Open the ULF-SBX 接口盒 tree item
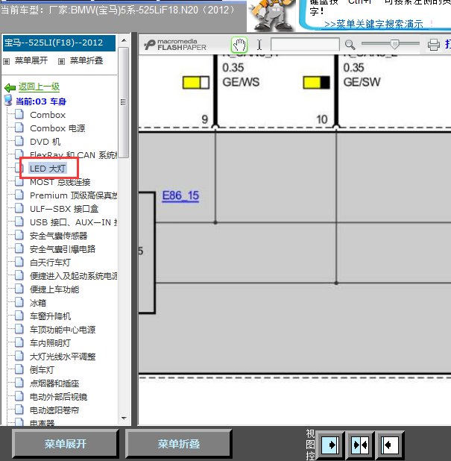The height and width of the screenshot is (461, 451). tap(64, 209)
